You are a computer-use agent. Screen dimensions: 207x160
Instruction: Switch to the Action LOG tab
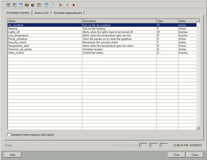[42, 13]
